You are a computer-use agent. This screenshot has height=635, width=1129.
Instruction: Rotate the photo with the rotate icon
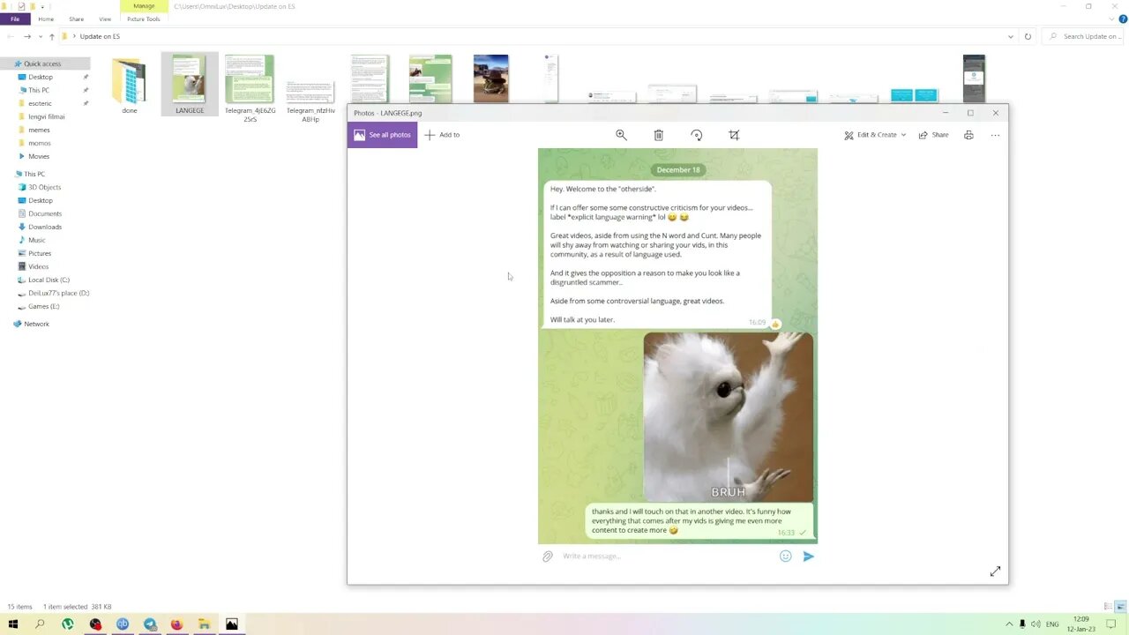(x=697, y=135)
